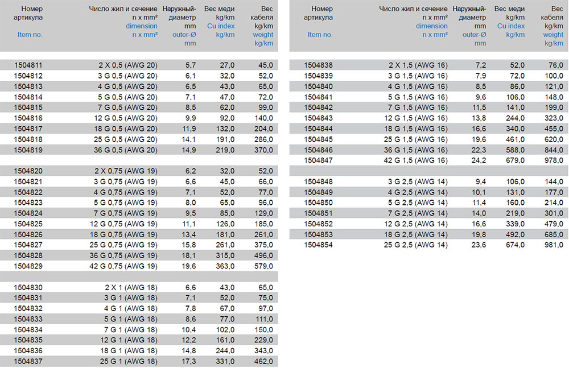Click outer diameter value 17,3
The image size is (569, 368).
pos(188,362)
